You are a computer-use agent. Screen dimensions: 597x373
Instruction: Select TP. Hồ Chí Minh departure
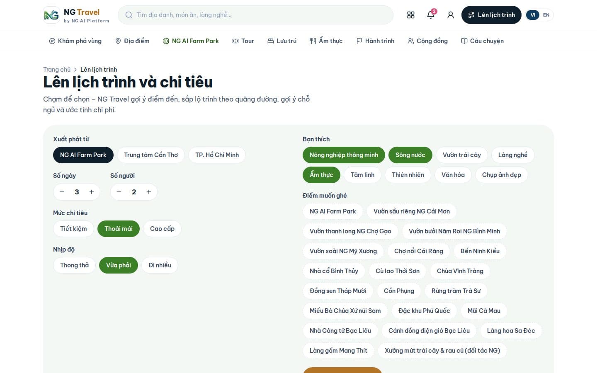[217, 155]
